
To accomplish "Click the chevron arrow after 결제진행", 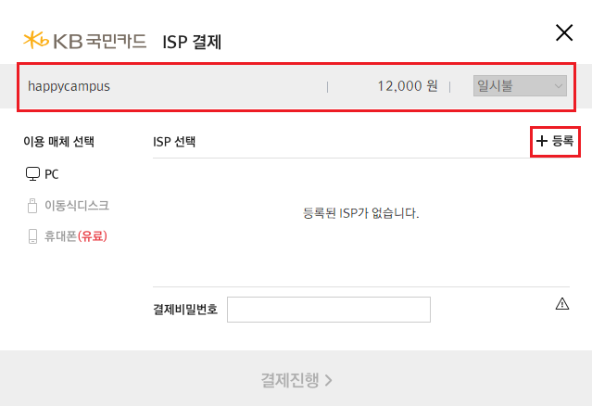I will pos(328,379).
